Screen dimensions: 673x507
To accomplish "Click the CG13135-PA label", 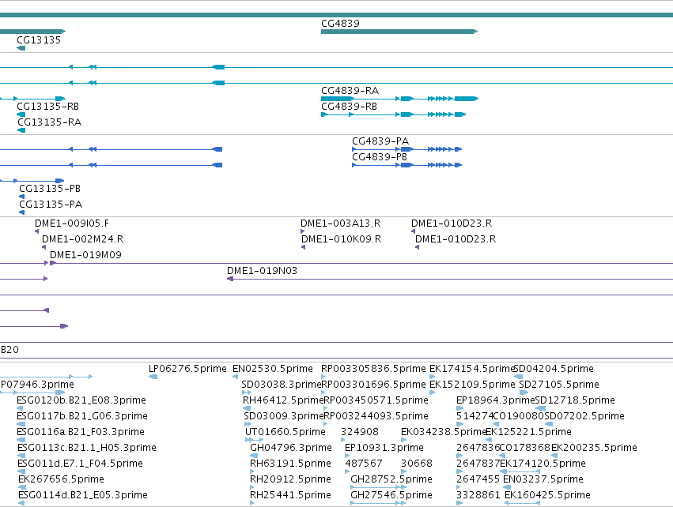I will tap(51, 205).
